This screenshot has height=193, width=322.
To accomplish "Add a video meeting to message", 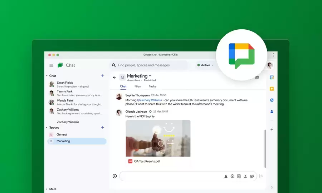I will pos(252,176).
